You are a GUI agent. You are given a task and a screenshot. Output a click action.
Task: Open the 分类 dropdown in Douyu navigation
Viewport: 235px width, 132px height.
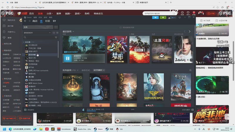coord(49,13)
